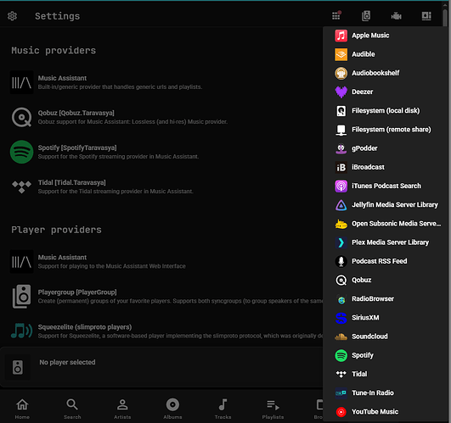Open the music providers grid icon in header
This screenshot has width=451, height=423.
336,15
